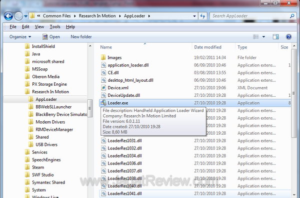Select the Modem Drivers folder
Image resolution: width=300 pixels, height=198 pixels.
[50, 122]
